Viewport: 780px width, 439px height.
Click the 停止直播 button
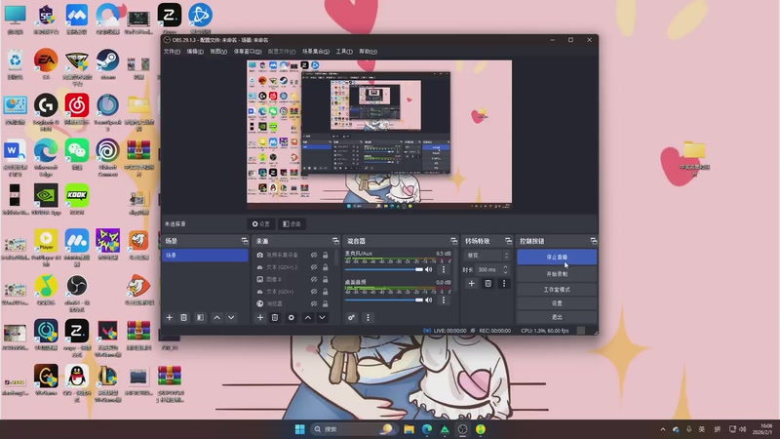(557, 257)
